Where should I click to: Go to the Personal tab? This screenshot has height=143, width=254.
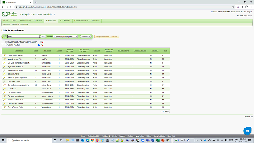point(38,21)
